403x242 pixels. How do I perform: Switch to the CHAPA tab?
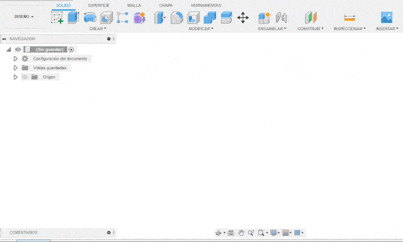(x=166, y=5)
